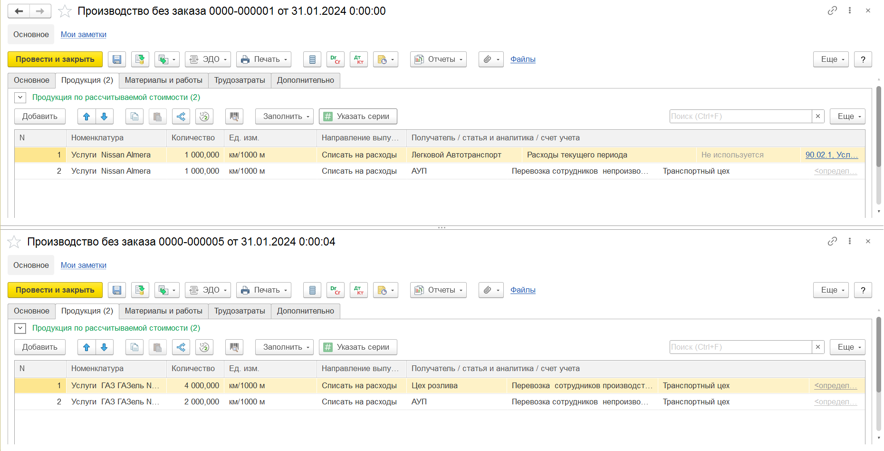Open Отчеты dropdown in document 0000-000005
884x451 pixels.
pos(438,290)
